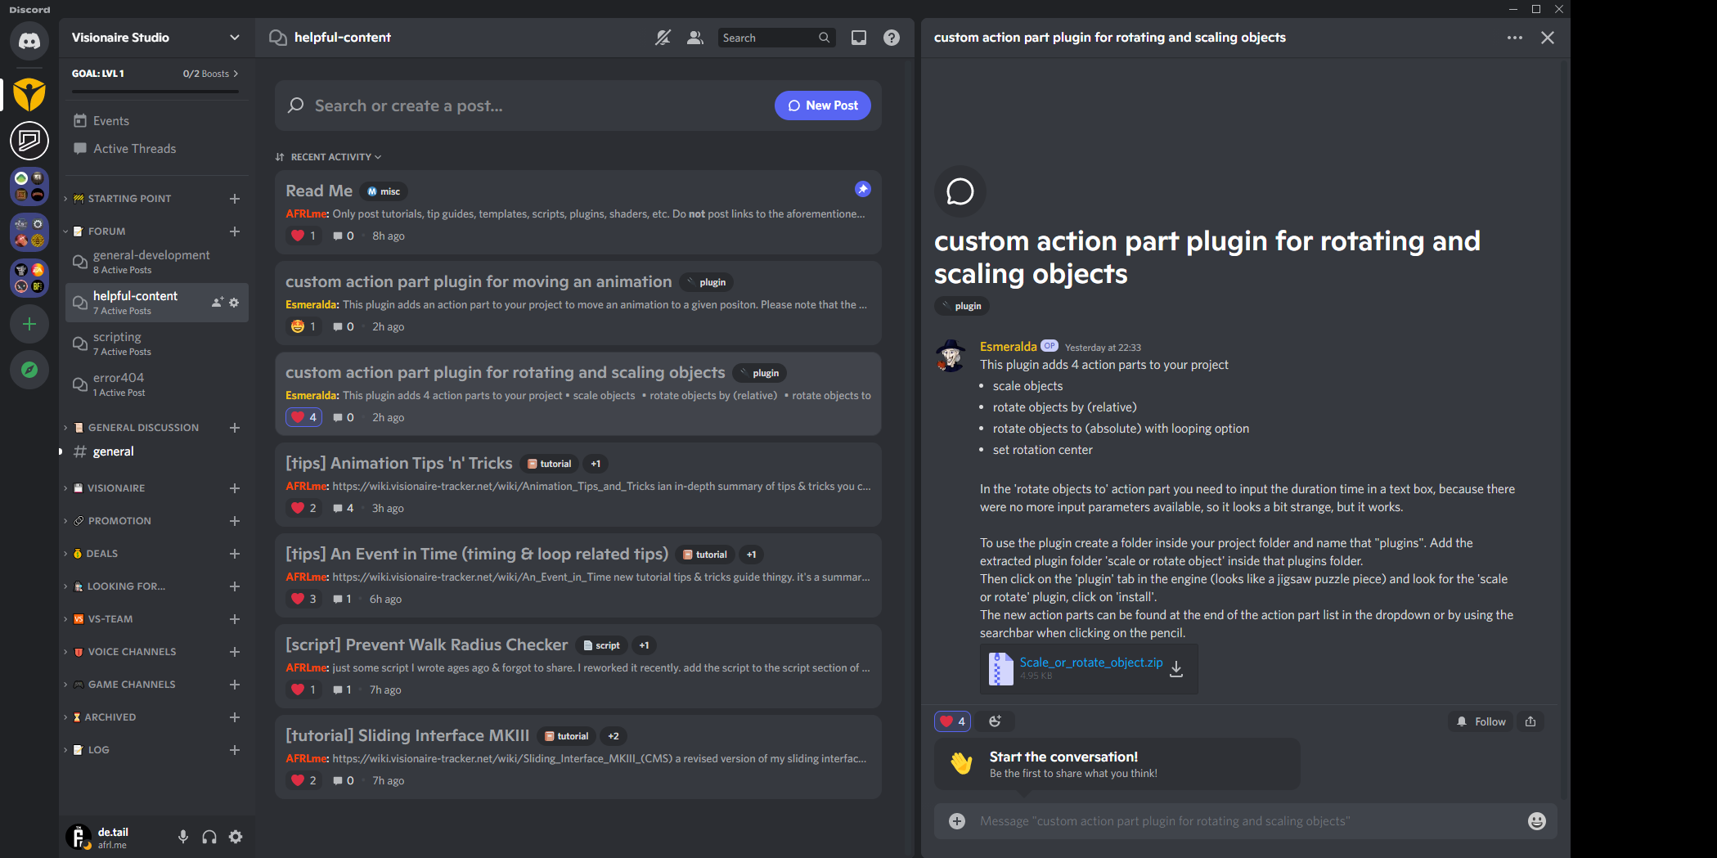
Task: Open thread More options ellipsis
Action: click(1515, 38)
